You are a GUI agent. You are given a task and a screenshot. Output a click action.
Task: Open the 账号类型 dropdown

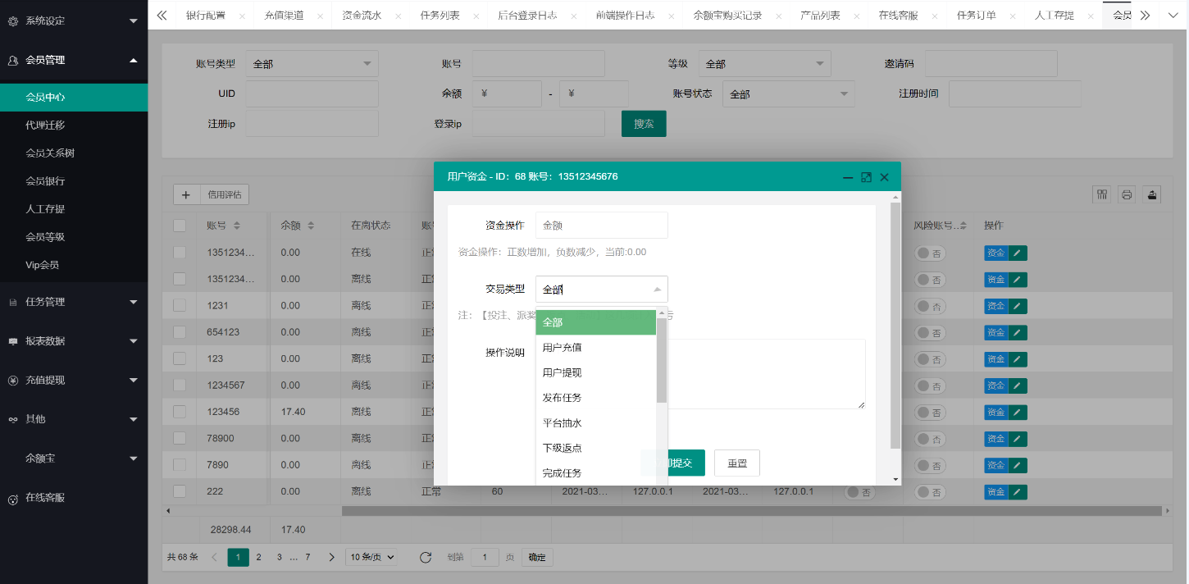[x=312, y=63]
